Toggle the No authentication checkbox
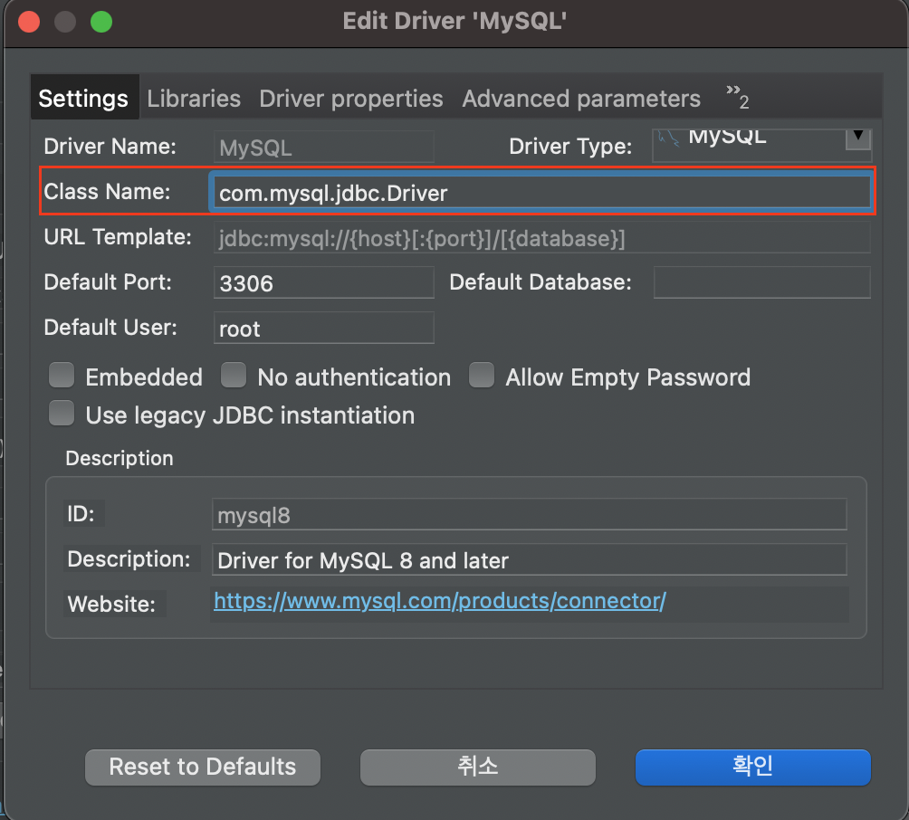909x820 pixels. click(234, 375)
